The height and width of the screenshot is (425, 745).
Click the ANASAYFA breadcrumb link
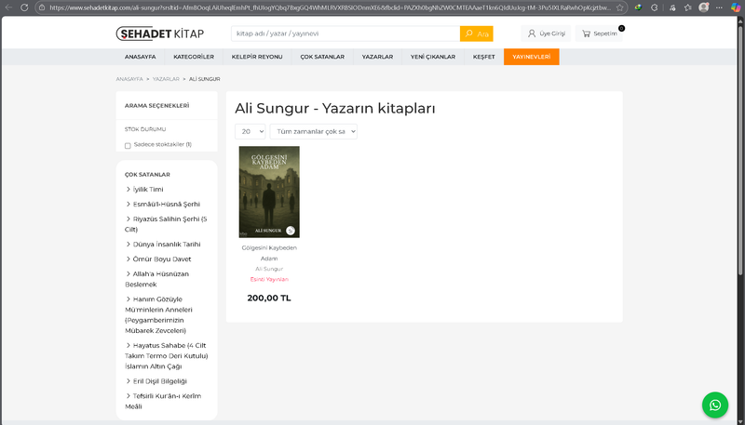(x=129, y=79)
